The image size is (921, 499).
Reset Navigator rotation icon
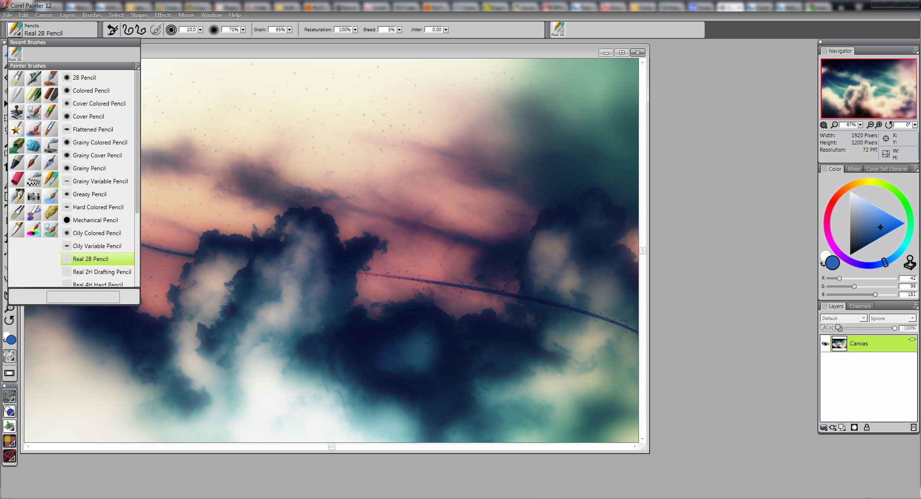889,125
